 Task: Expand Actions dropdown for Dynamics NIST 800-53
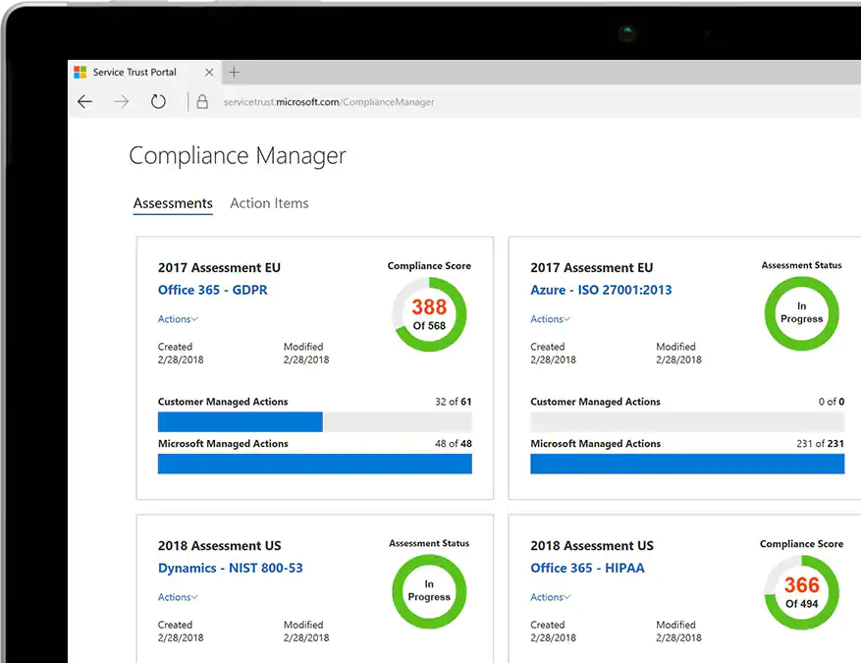point(178,597)
